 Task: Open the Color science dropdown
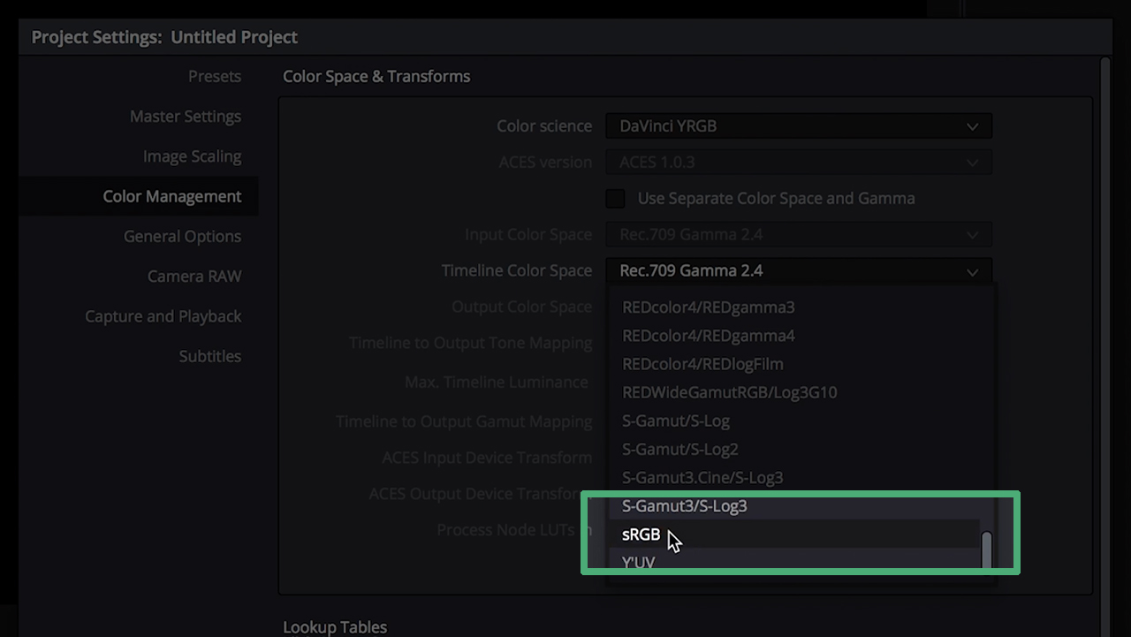(x=798, y=125)
